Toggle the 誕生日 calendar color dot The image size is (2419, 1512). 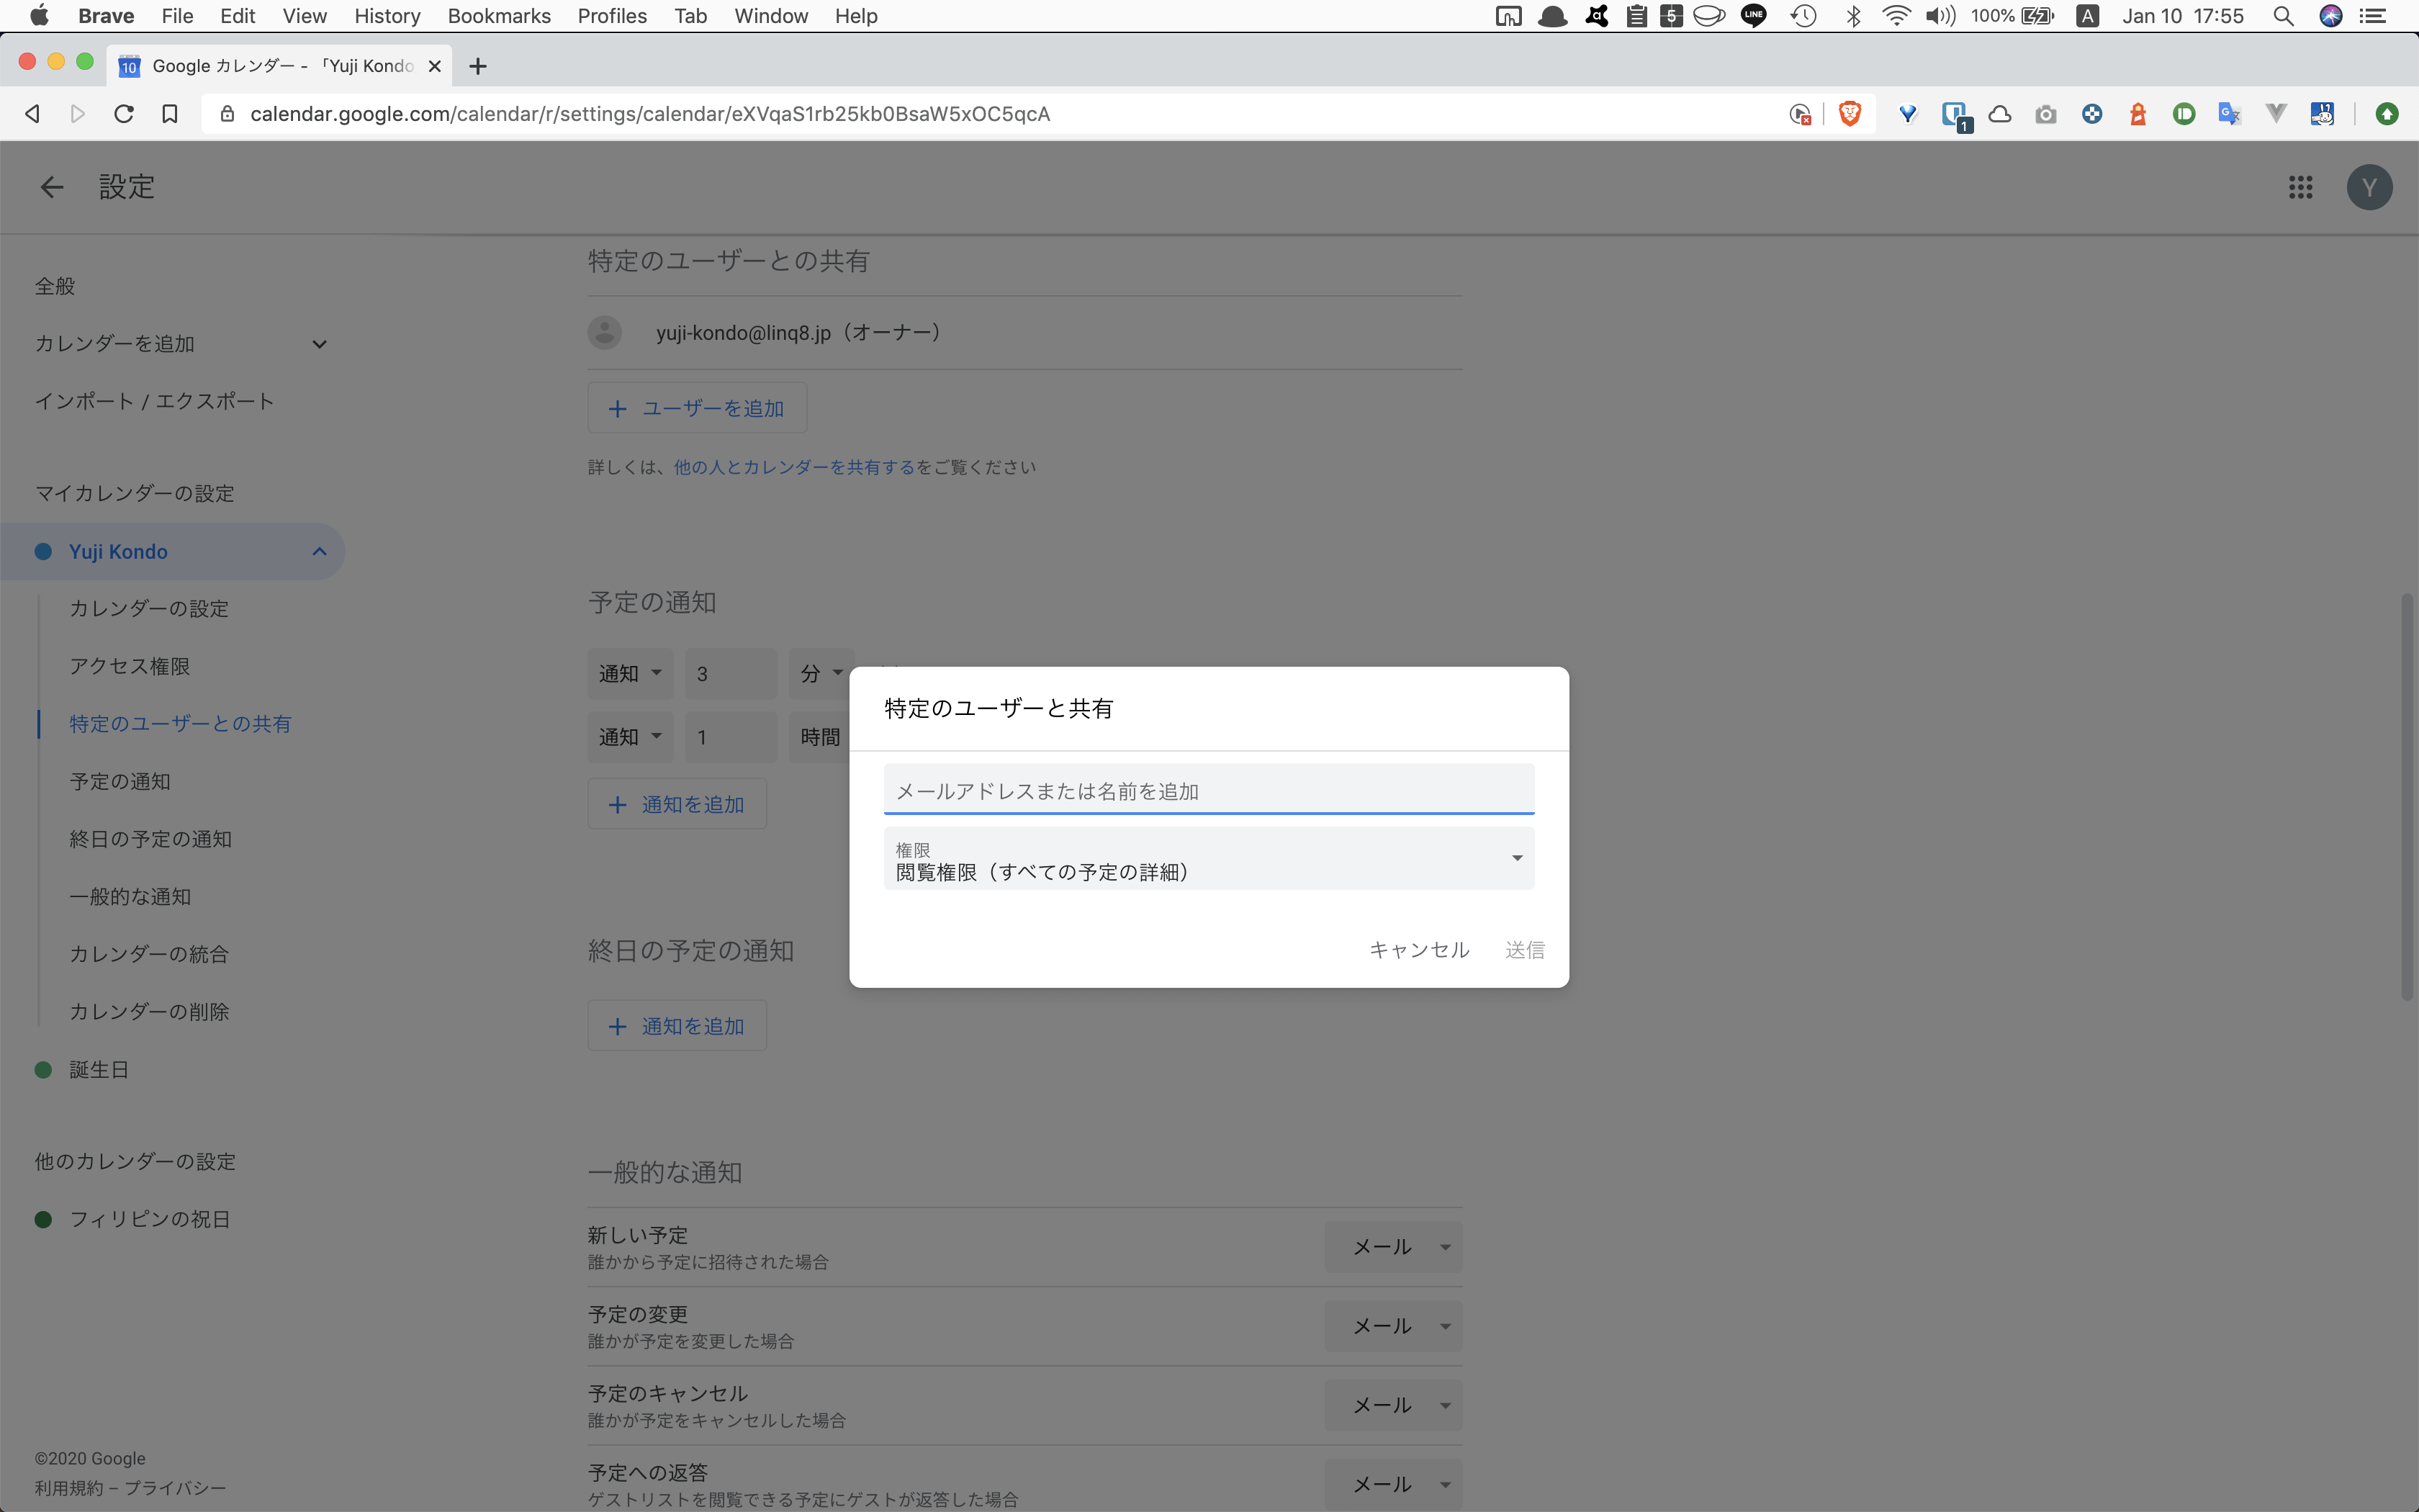click(43, 1069)
